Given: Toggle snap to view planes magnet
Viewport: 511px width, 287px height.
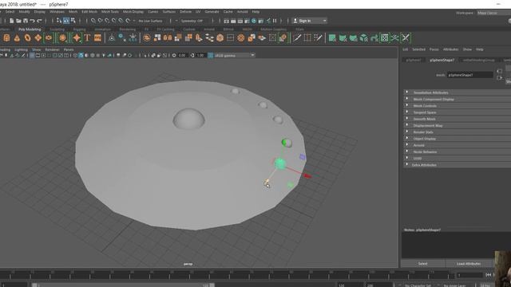Looking at the screenshot, I should click(x=121, y=21).
